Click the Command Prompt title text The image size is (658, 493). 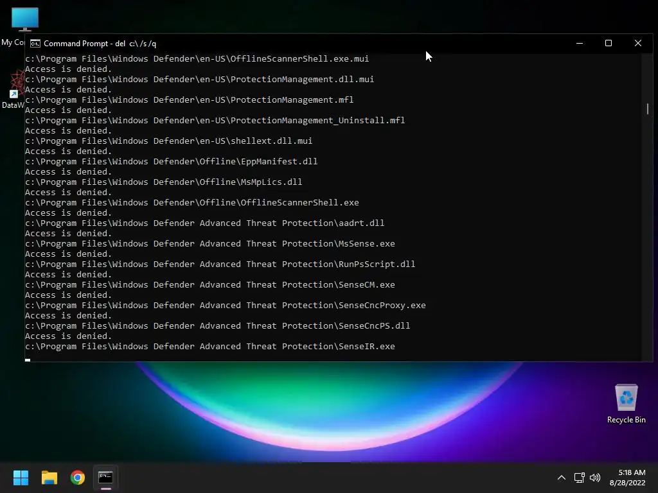point(100,44)
